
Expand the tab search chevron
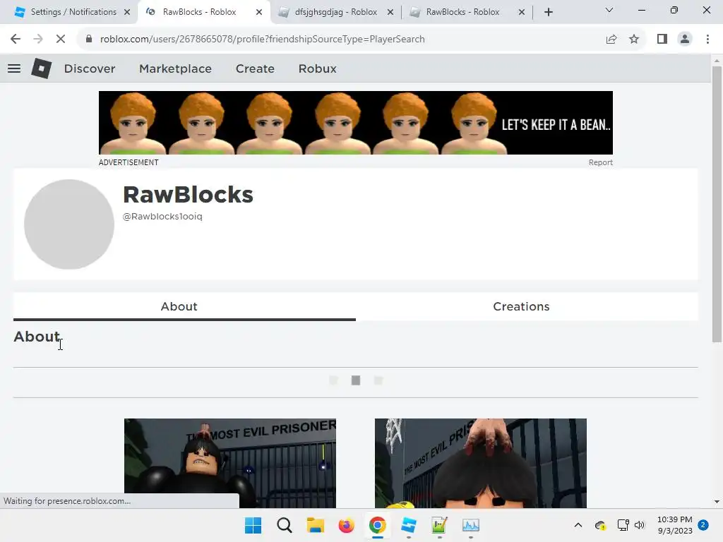(609, 10)
